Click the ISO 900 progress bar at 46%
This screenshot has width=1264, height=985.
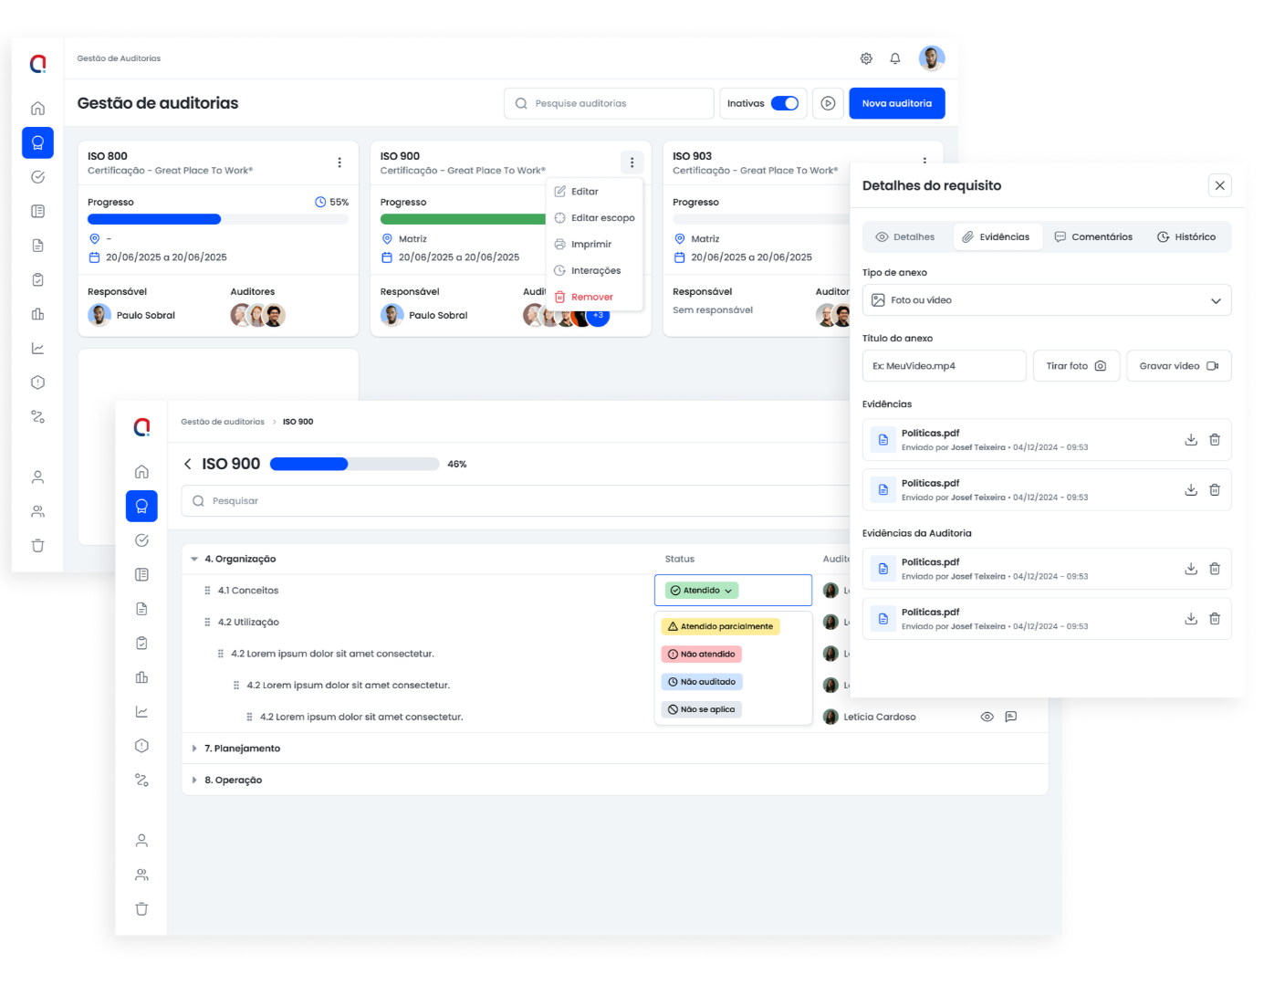click(x=354, y=464)
